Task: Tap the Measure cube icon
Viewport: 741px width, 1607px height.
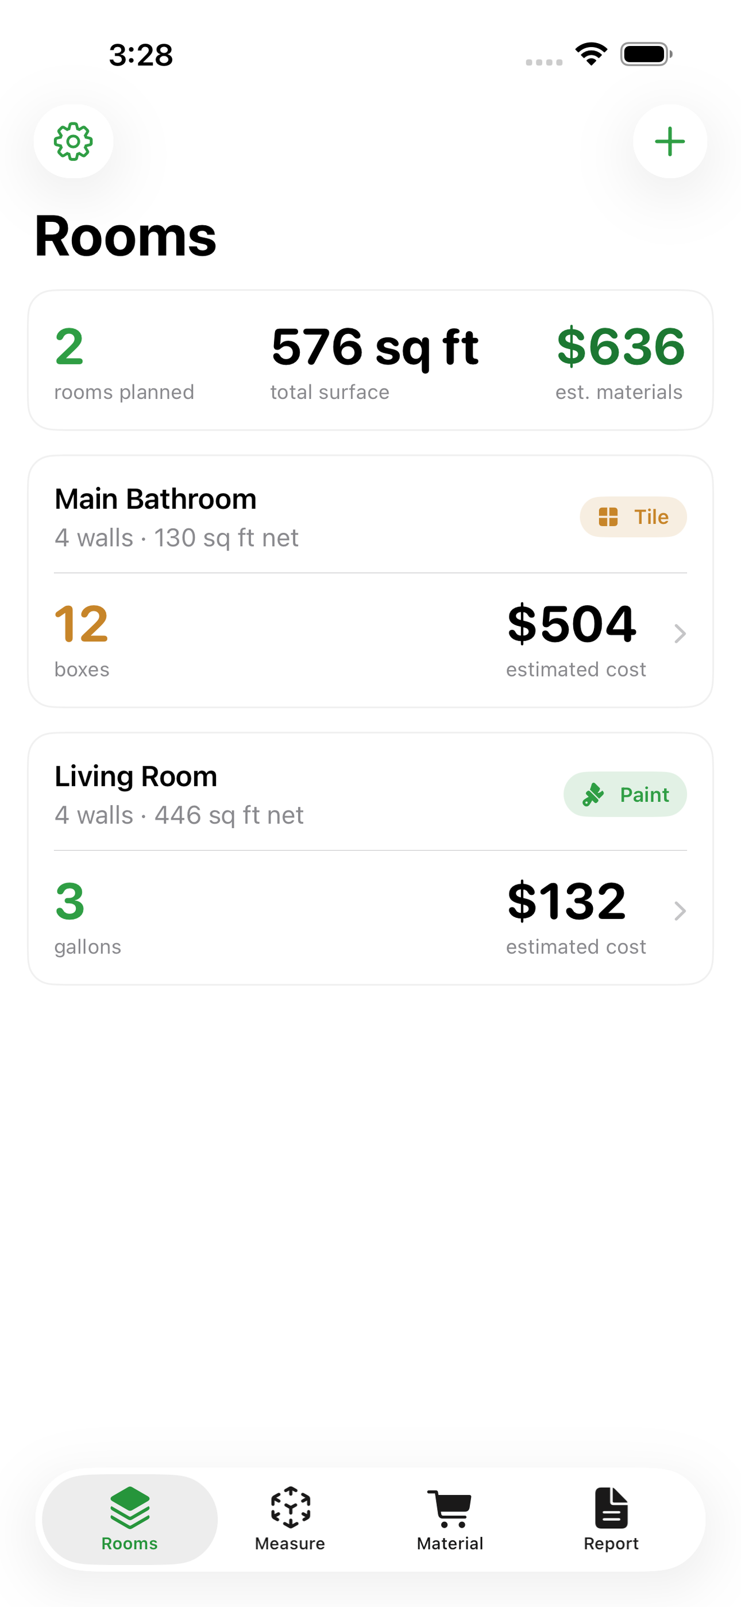Action: click(x=290, y=1507)
